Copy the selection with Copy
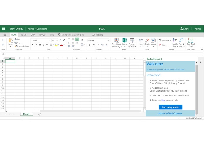Image resolution: width=204 pixels, height=145 pixels. point(18,43)
